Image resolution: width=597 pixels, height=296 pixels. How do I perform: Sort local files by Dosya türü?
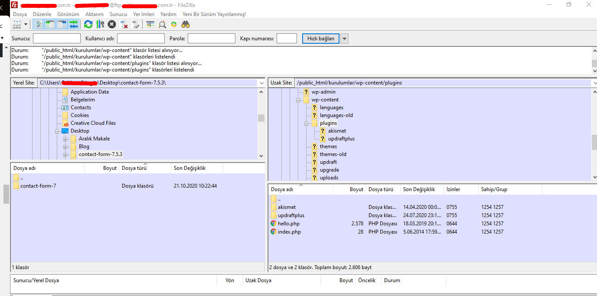tap(145, 168)
